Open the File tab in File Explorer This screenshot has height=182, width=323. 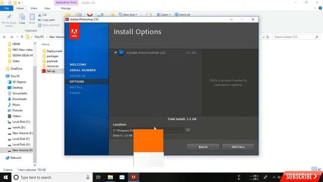(7, 8)
